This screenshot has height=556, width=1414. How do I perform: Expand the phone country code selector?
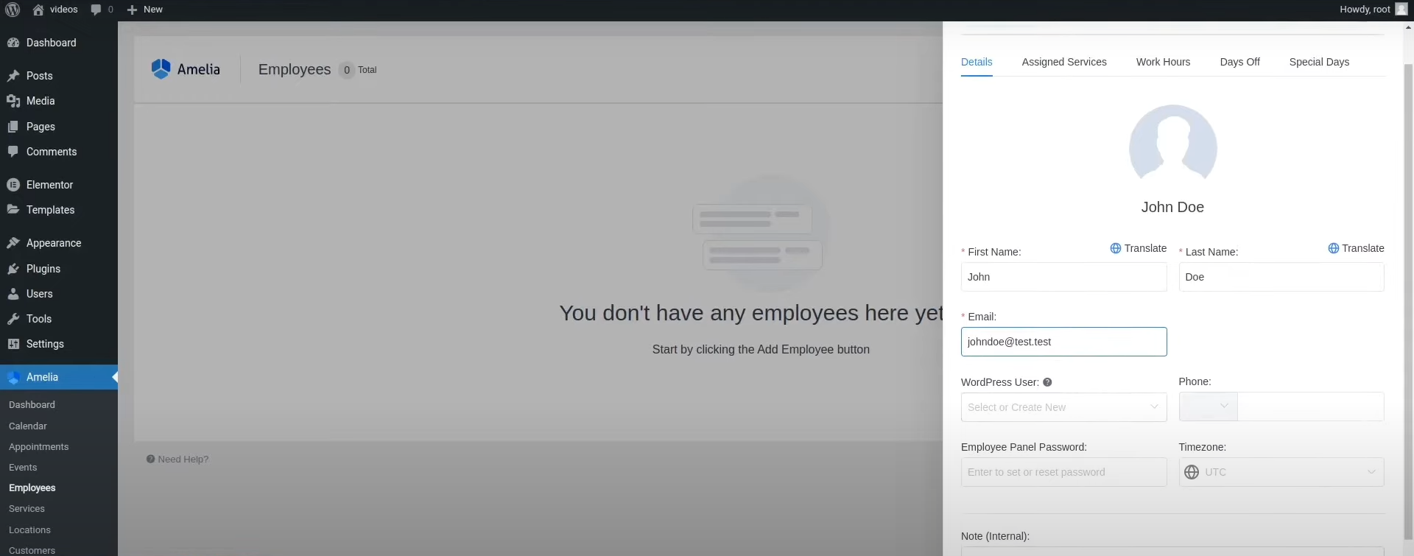[x=1209, y=407]
